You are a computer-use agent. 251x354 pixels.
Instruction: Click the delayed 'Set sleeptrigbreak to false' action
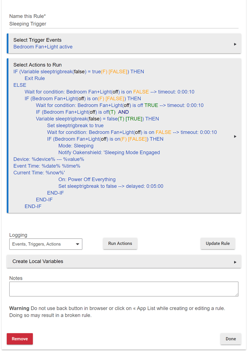[x=111, y=186]
